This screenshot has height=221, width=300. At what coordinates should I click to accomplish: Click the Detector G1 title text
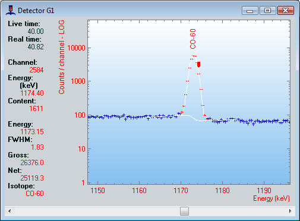[x=36, y=11]
